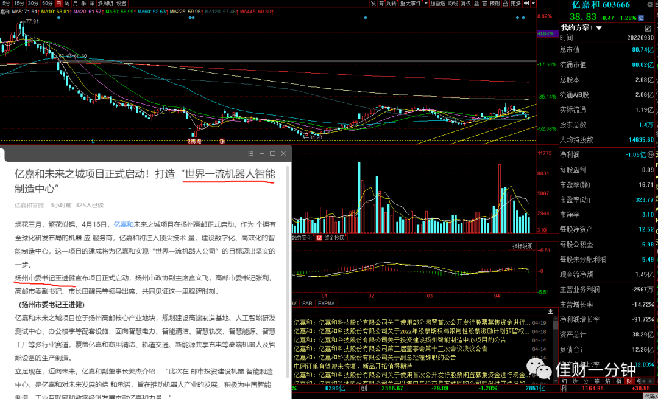Select the 季 quarterly period tab
The width and height of the screenshot is (658, 399).
tap(84, 4)
